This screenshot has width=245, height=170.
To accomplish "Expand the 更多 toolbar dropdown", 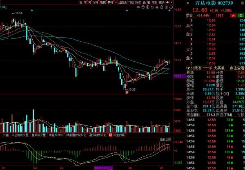I will tap(162, 2).
